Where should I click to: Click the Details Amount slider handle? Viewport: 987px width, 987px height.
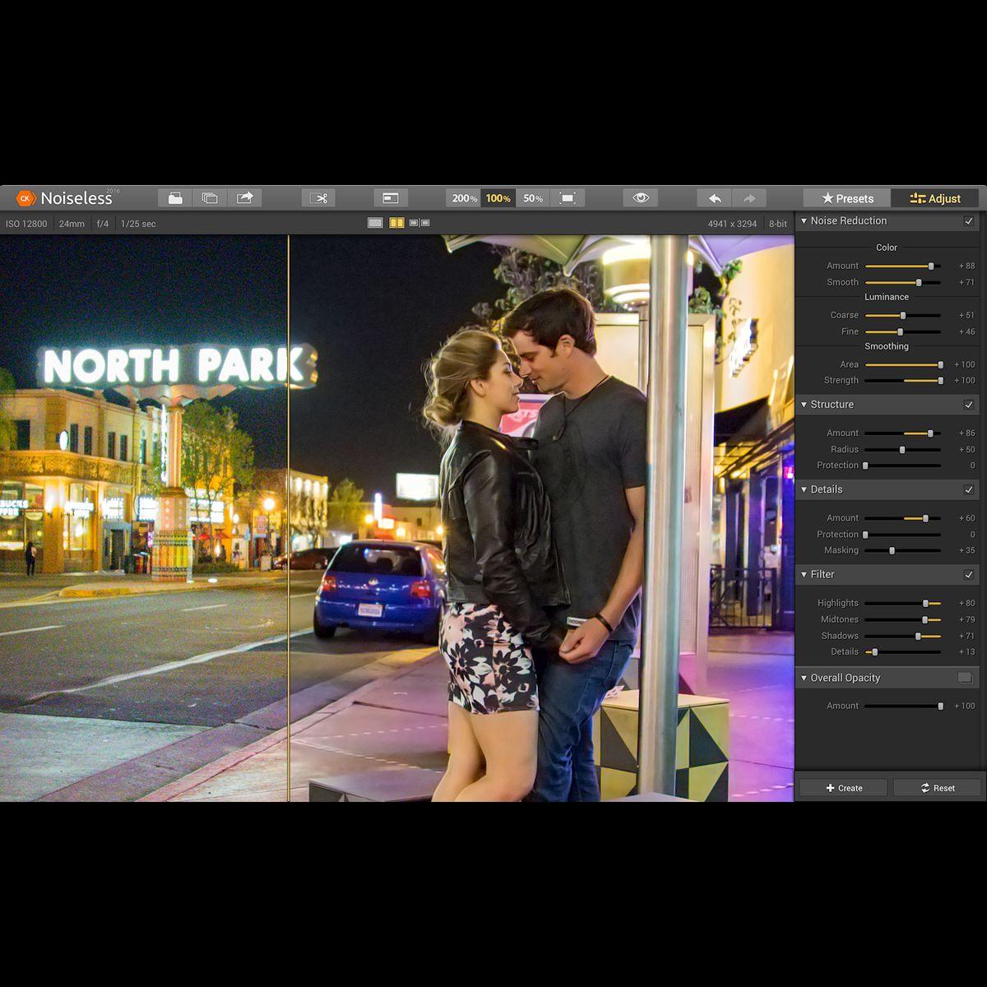[925, 518]
